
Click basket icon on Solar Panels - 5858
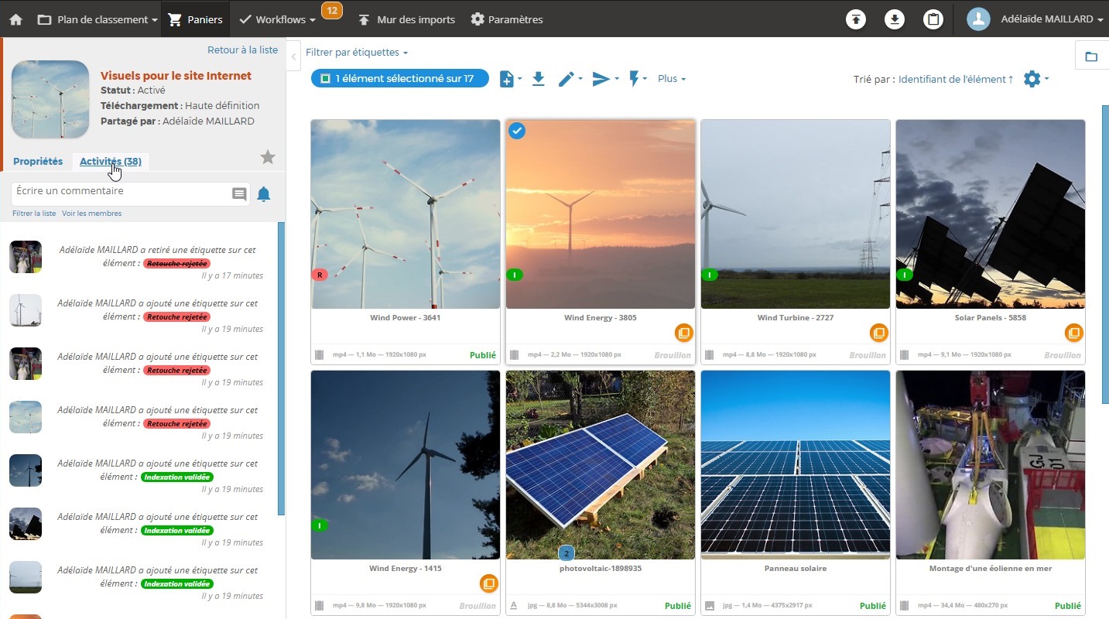(1073, 333)
